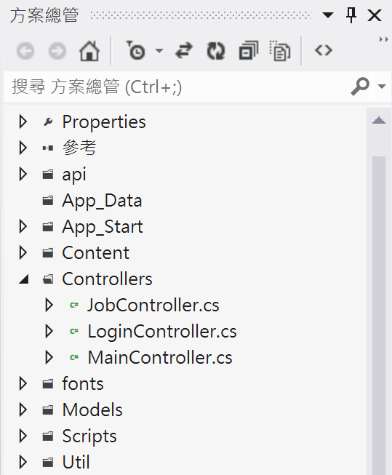Click Sync with Active Document icon
The width and height of the screenshot is (392, 475).
(x=184, y=50)
